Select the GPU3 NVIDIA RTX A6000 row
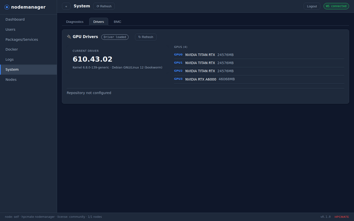This screenshot has height=221, width=354. tap(259, 79)
